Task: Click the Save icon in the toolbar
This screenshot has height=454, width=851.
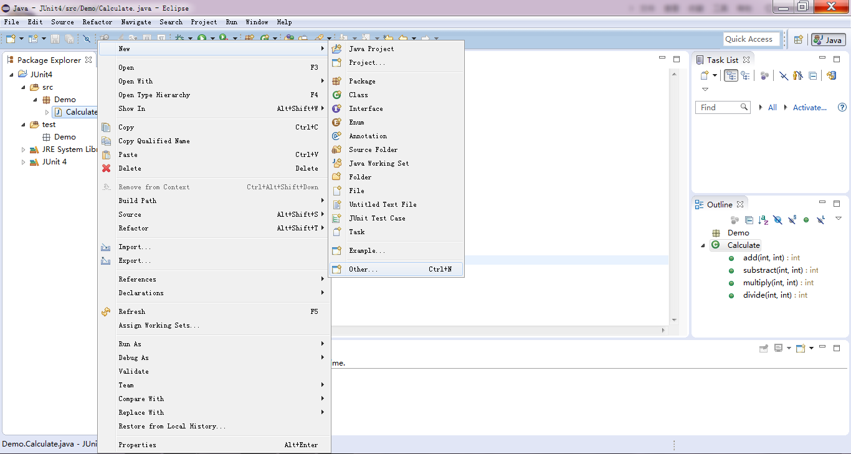Action: pyautogui.click(x=55, y=39)
